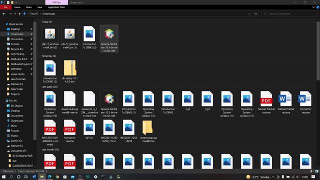Select IMG20211126214209_11zon image file
This screenshot has height=180, width=320.
point(109,127)
